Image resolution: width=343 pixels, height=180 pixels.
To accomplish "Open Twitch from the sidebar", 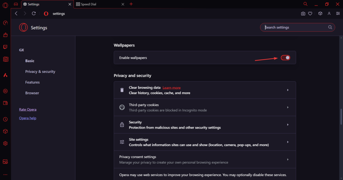I will click(x=5, y=47).
